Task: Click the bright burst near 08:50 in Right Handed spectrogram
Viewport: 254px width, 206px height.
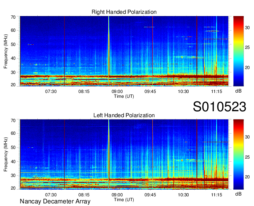Action: [x=109, y=51]
